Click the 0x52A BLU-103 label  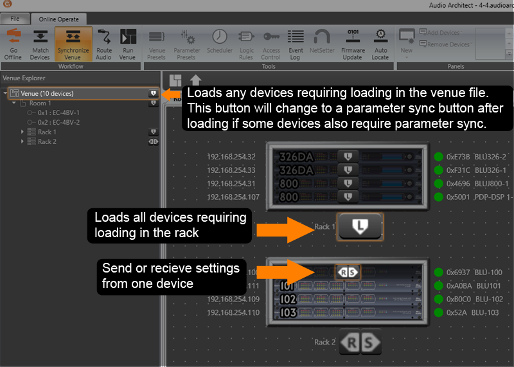[473, 312]
